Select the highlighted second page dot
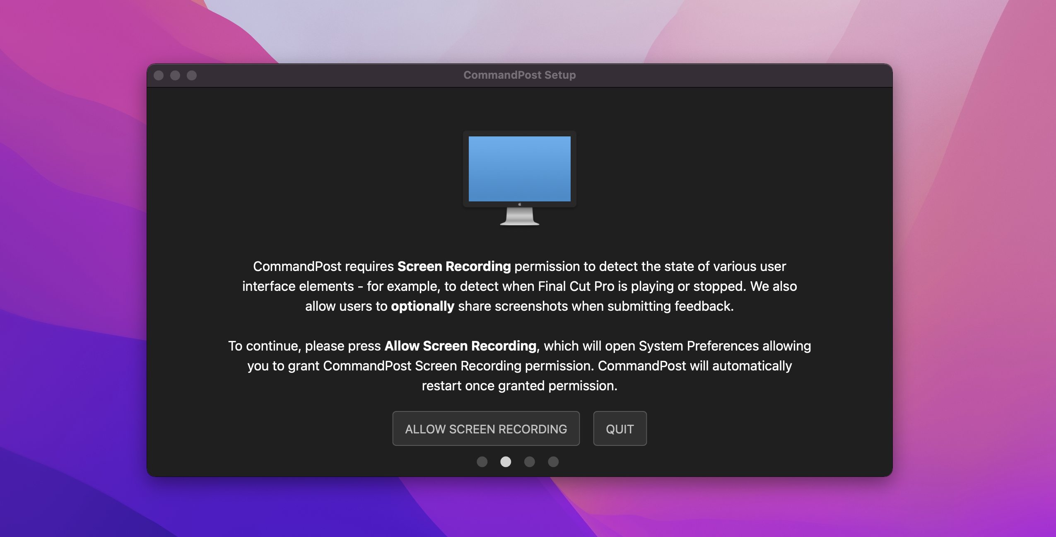The image size is (1056, 537). click(x=506, y=462)
